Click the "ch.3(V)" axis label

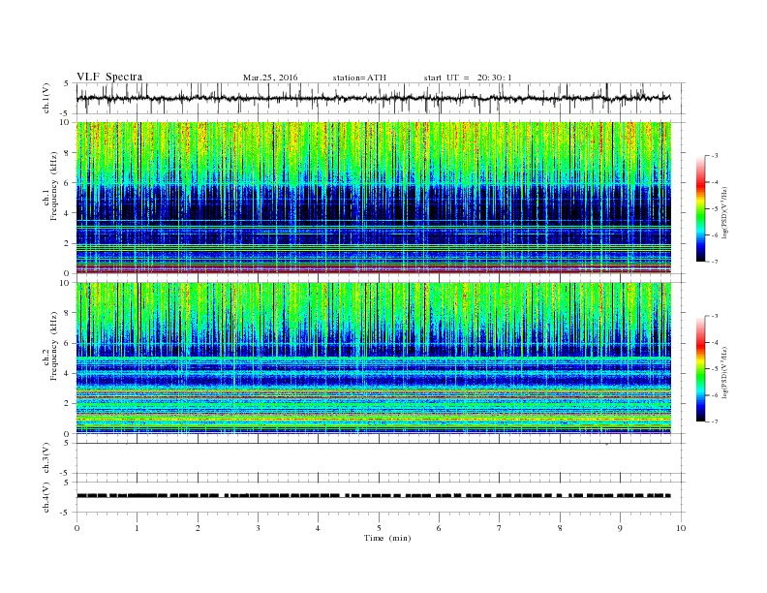pos(46,458)
